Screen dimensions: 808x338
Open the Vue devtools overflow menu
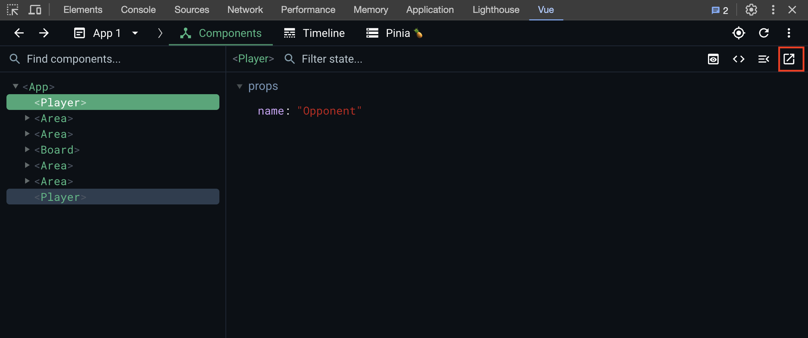coord(789,33)
